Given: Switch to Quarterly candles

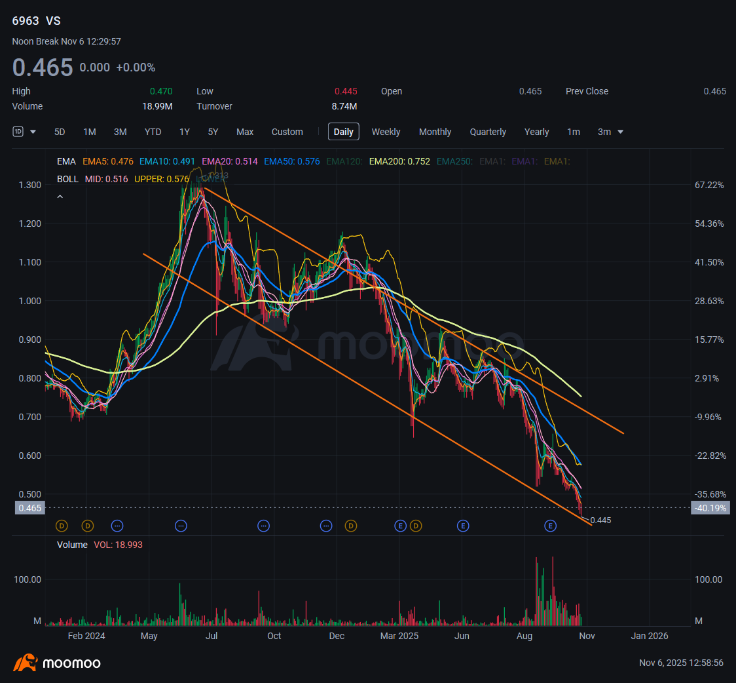Looking at the screenshot, I should pos(488,132).
